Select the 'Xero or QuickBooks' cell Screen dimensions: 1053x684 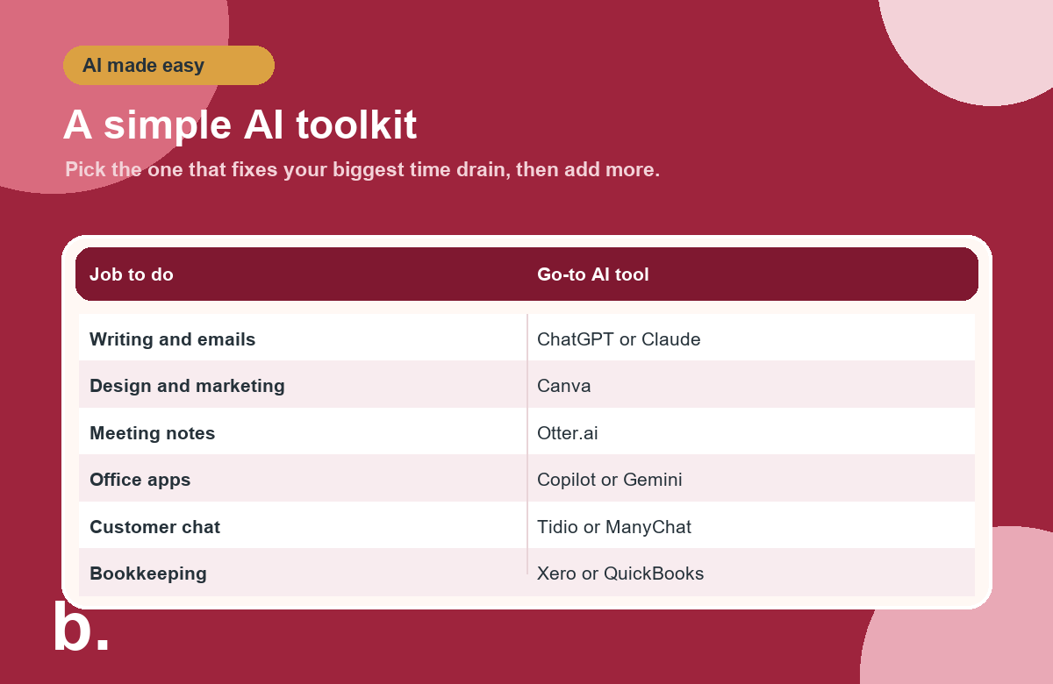[751, 572]
